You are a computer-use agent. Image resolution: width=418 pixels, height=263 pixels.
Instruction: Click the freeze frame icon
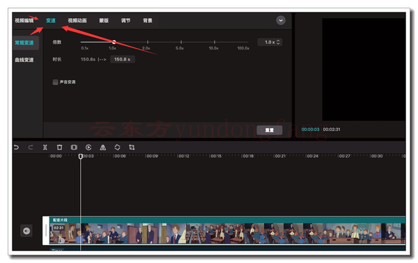pyautogui.click(x=74, y=148)
